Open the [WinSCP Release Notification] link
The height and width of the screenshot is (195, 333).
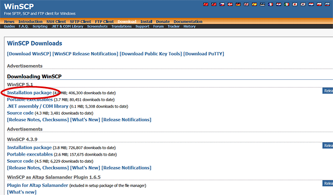click(x=85, y=54)
